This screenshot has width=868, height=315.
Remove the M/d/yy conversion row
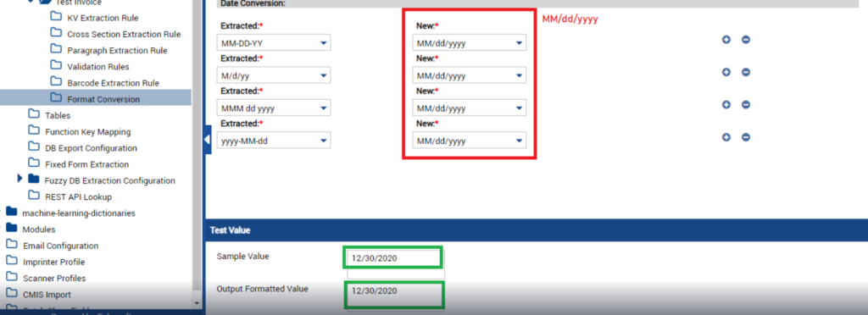746,72
